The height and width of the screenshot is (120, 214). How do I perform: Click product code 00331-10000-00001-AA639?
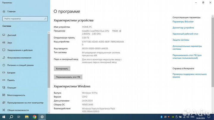(x=95, y=48)
